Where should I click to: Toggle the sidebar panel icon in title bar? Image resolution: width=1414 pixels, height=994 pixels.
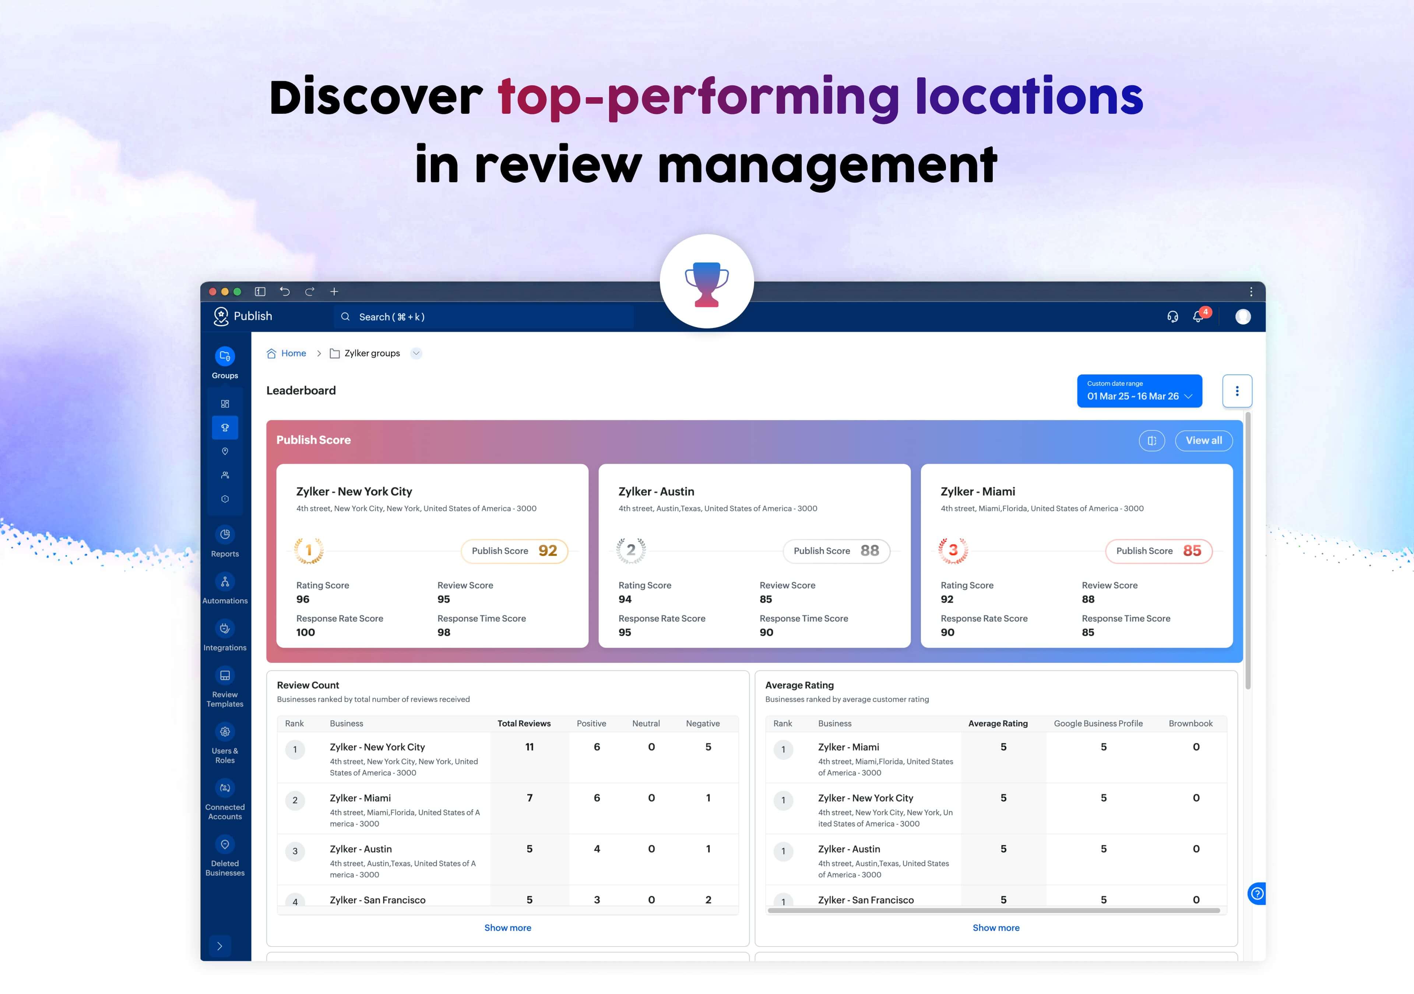tap(260, 291)
